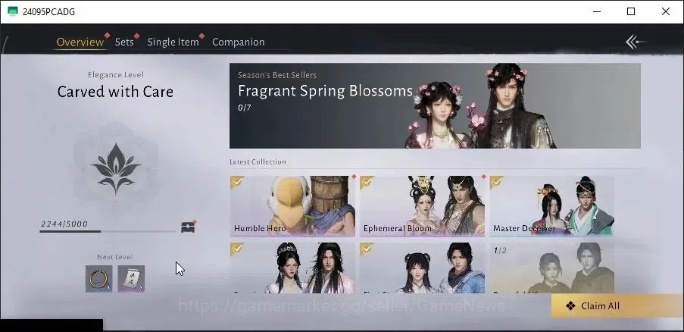Open the collection card showing 1/2 progress
This screenshot has height=332, width=684.
point(551,268)
